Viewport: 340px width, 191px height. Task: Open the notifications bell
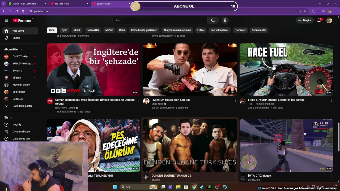click(319, 20)
